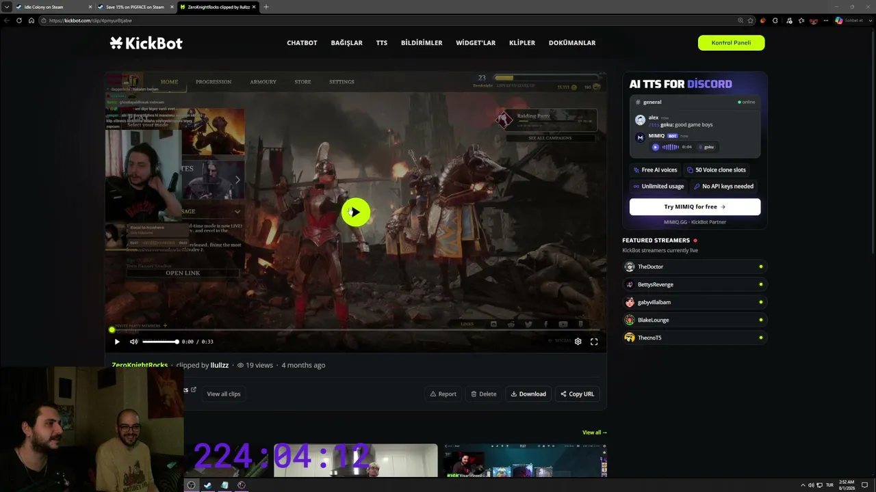
Task: Play the clip with the yellow center play button
Action: click(355, 212)
